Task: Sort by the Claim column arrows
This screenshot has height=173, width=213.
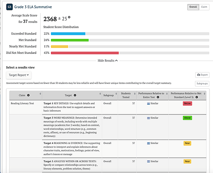Action: (x=40, y=94)
